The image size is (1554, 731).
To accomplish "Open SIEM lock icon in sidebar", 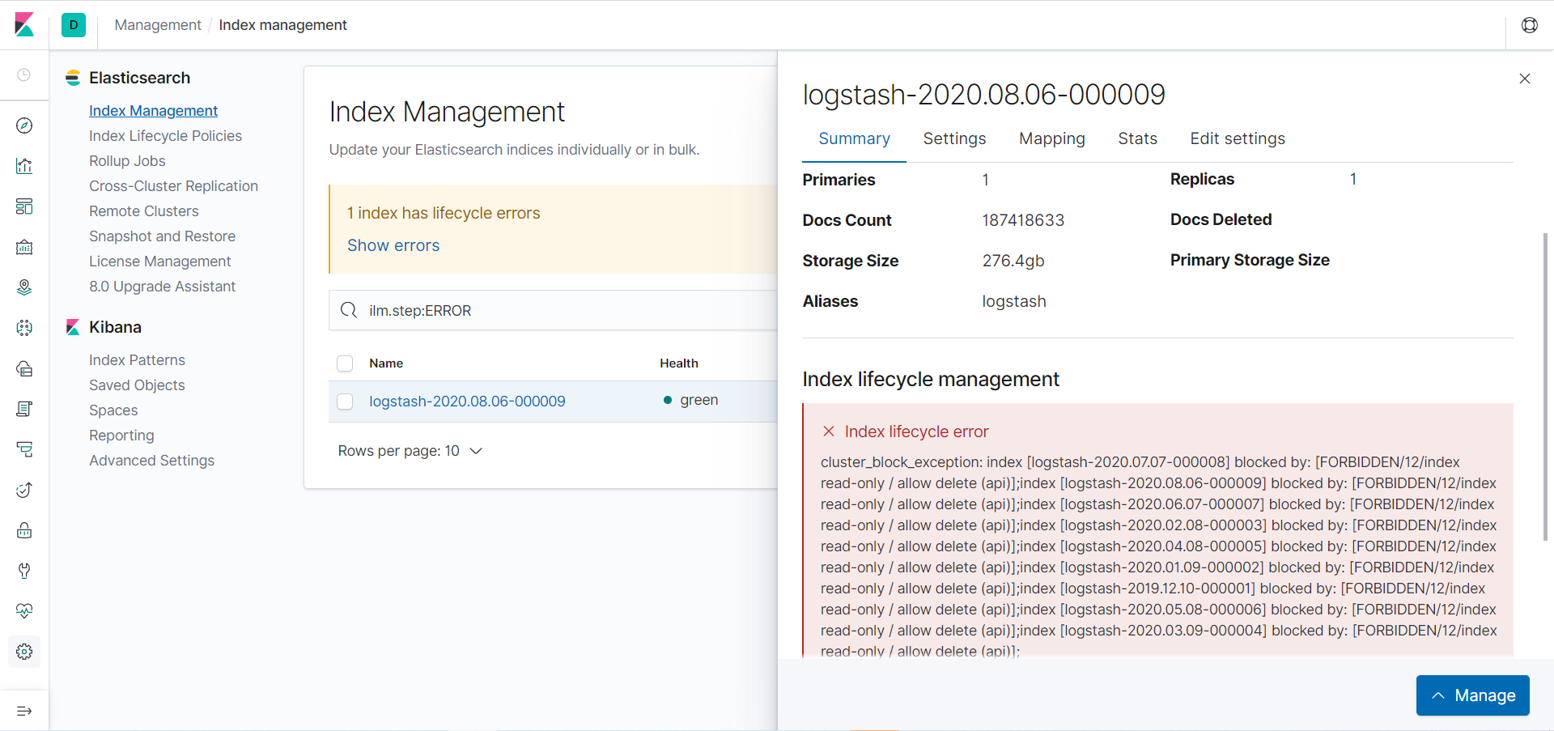I will (24, 530).
